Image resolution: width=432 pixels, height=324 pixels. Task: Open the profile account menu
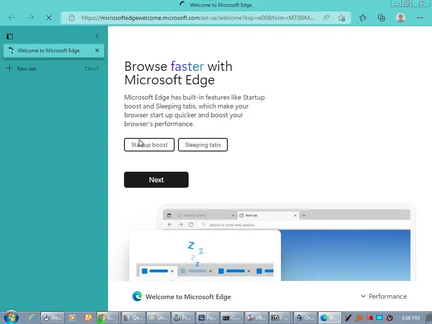(x=401, y=18)
